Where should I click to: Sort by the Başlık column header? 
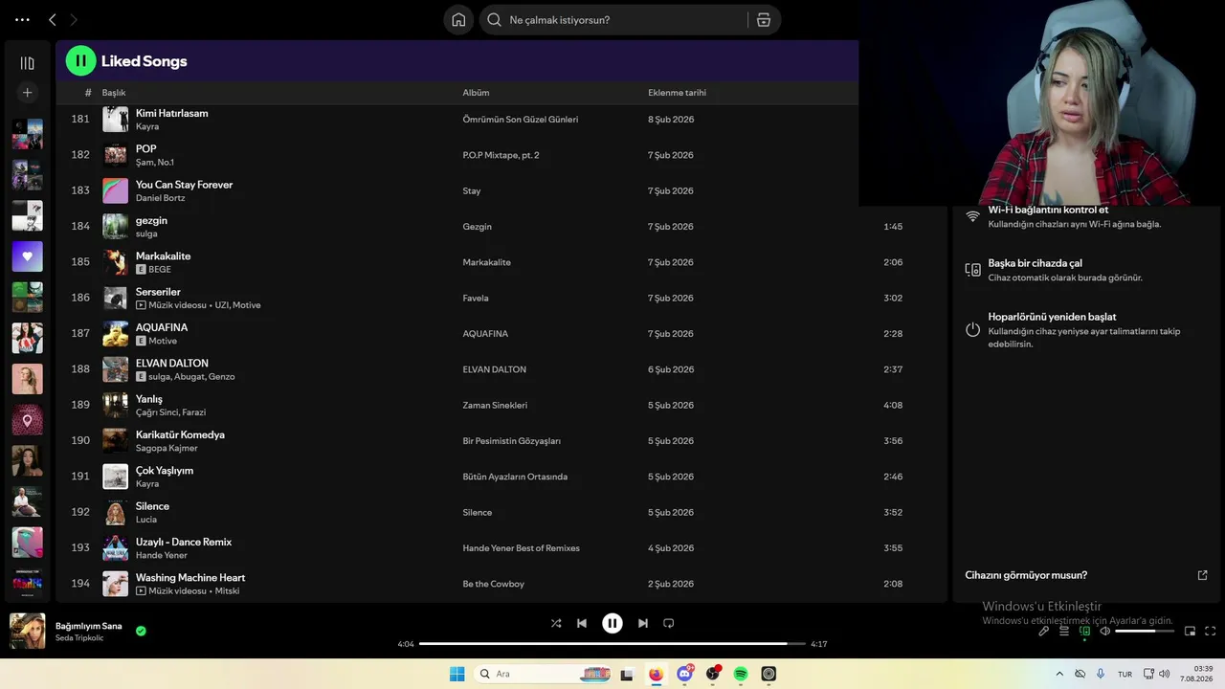(114, 93)
